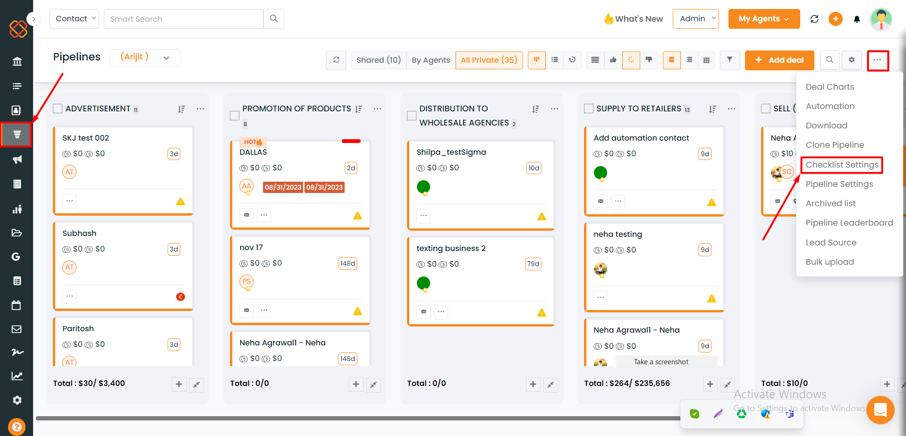The width and height of the screenshot is (906, 436).
Task: Click the notification bell icon
Action: pos(856,19)
